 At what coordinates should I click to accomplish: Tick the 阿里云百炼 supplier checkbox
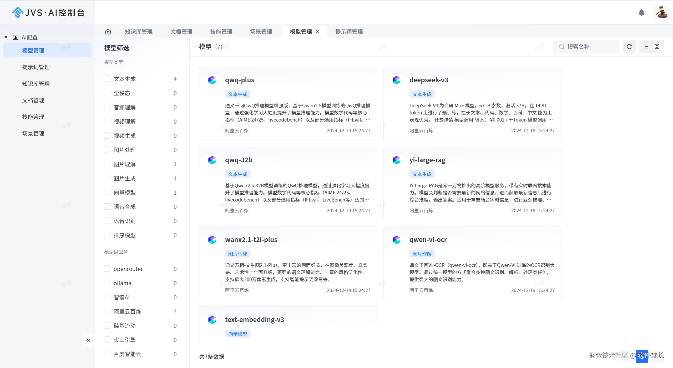pos(107,311)
